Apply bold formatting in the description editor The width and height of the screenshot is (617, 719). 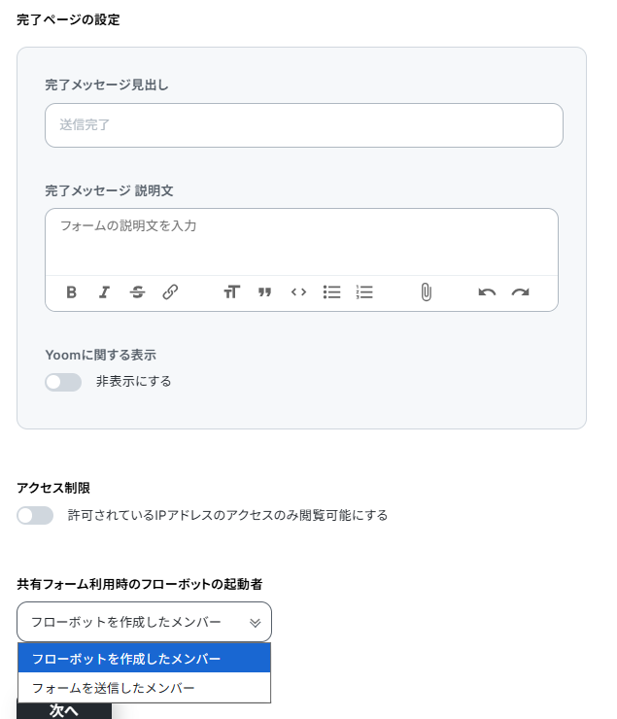[x=72, y=292]
